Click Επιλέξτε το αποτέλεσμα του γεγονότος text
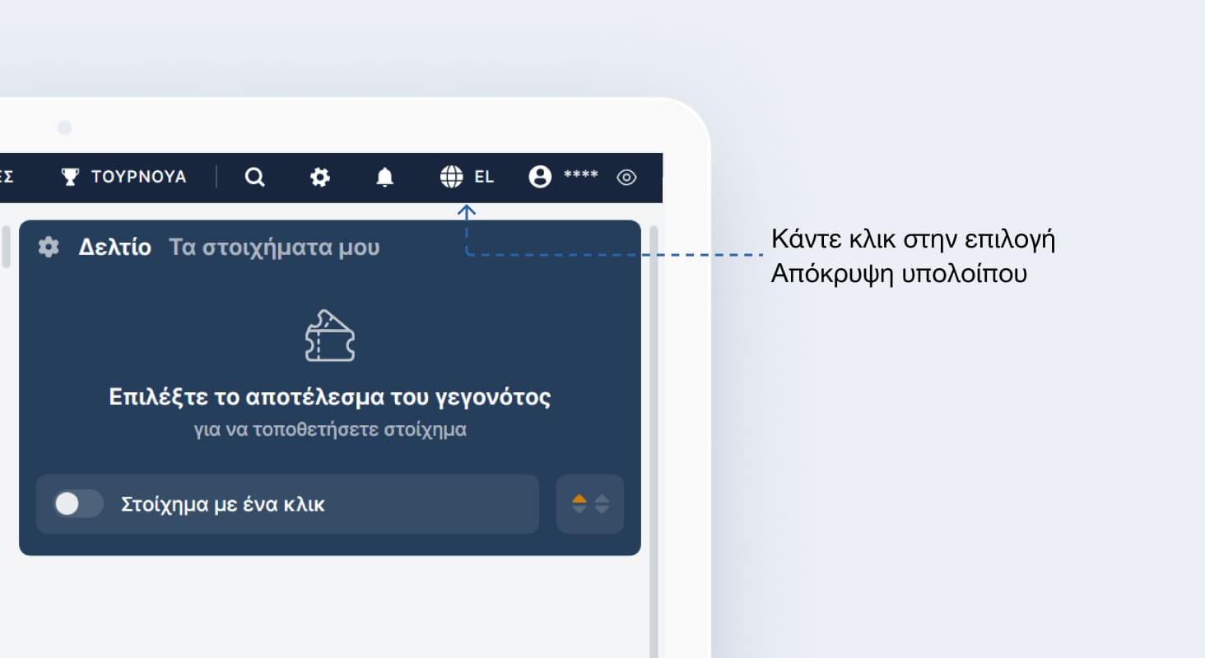This screenshot has height=658, width=1205. pyautogui.click(x=331, y=396)
